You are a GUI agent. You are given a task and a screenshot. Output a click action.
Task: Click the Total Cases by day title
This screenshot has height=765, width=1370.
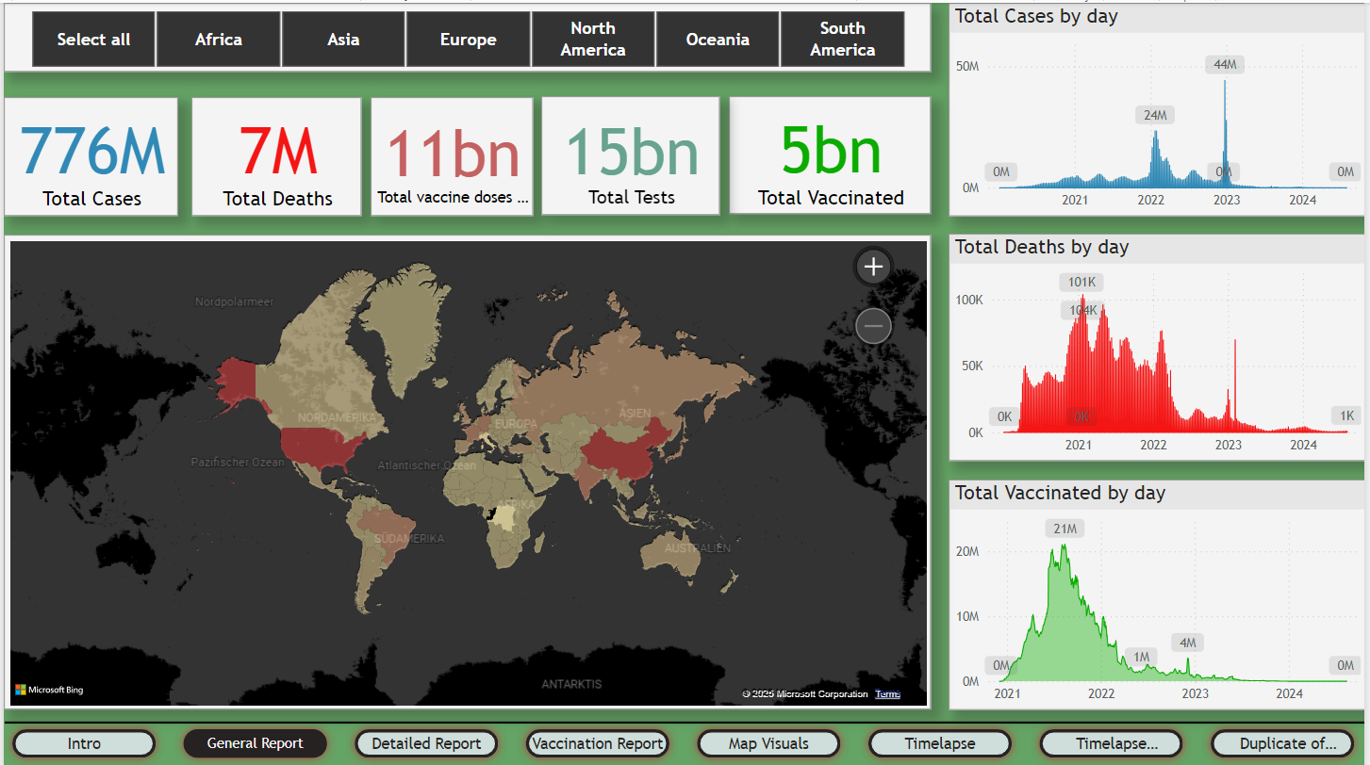click(1036, 16)
